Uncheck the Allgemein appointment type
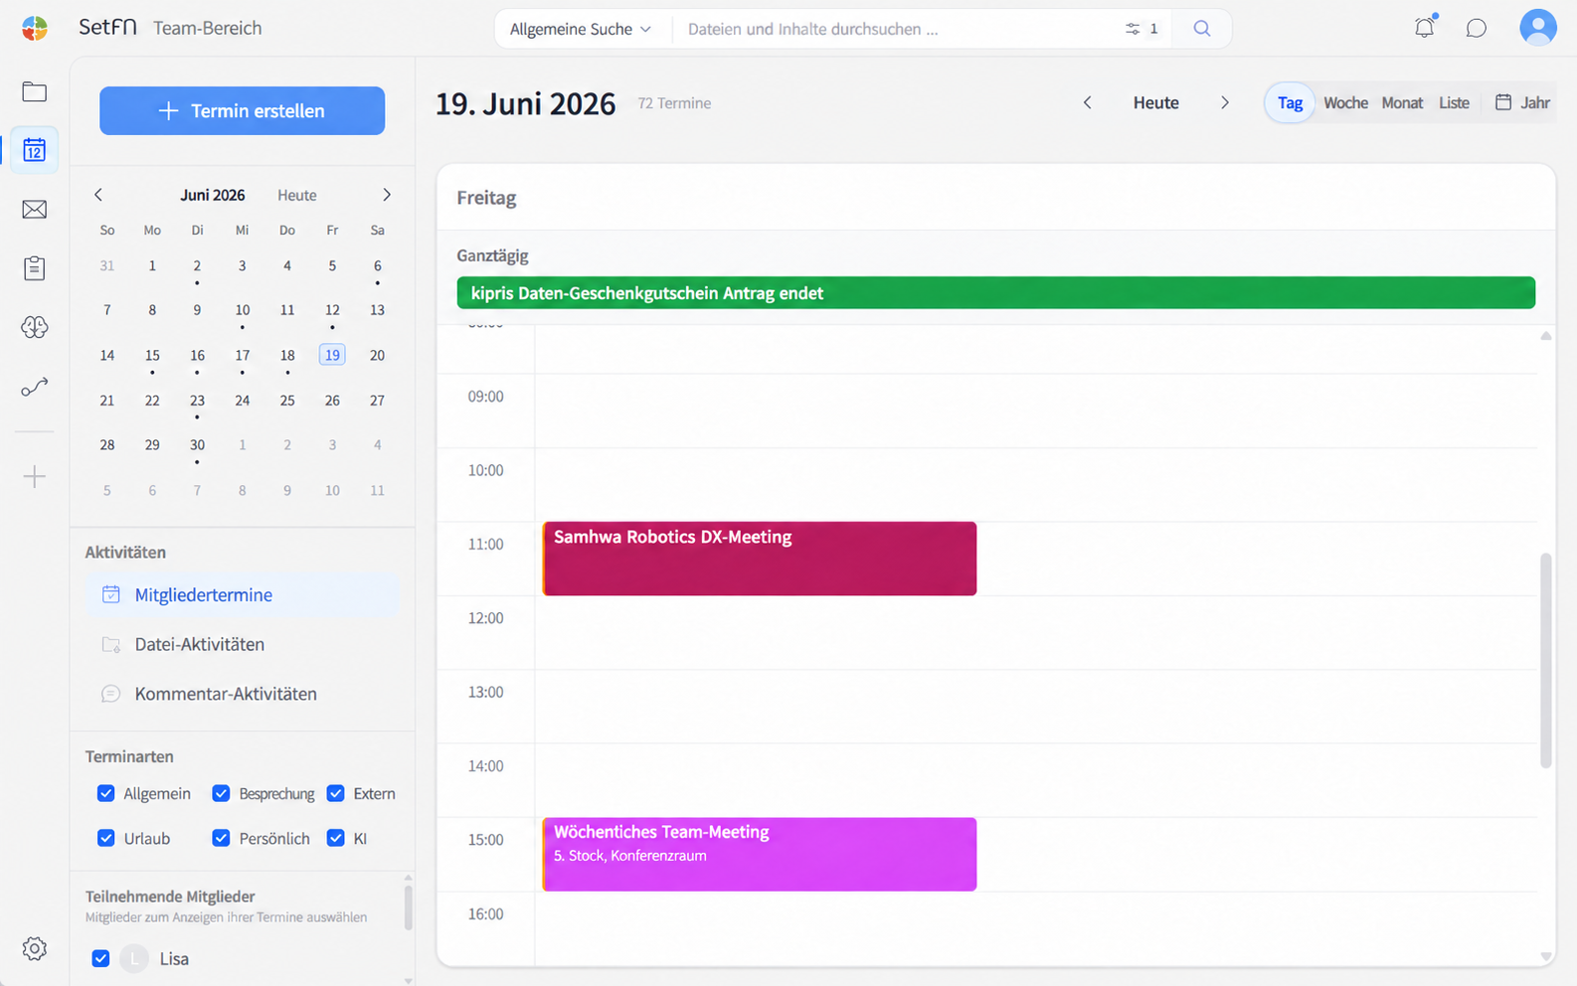This screenshot has width=1577, height=986. point(106,793)
